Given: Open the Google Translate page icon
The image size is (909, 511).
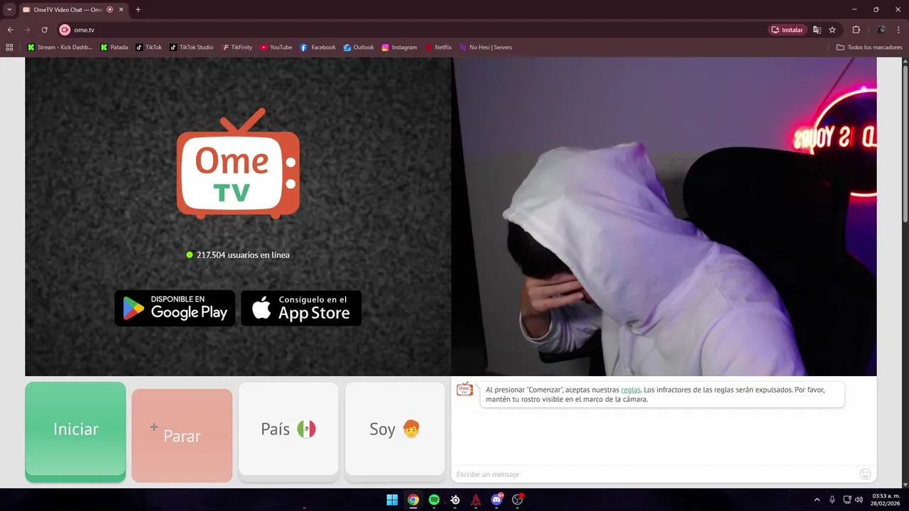Looking at the screenshot, I should (817, 30).
